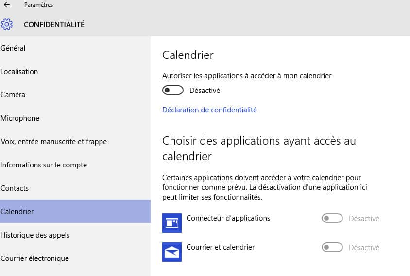
Task: Open Voix, entrée manuscrite et frappe
Action: point(75,141)
